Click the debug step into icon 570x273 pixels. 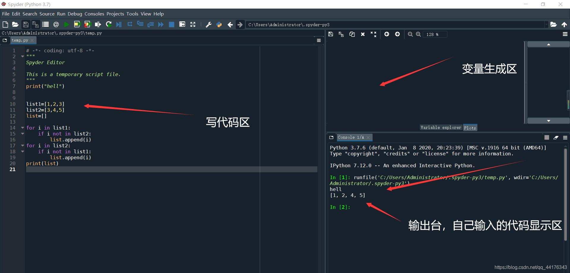click(x=140, y=24)
